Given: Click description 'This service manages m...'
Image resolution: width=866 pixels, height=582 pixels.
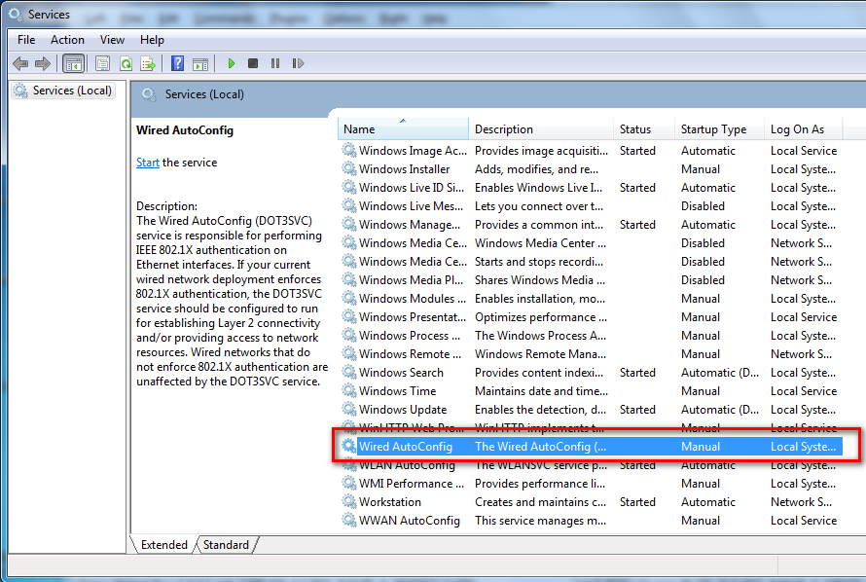Looking at the screenshot, I should pos(540,521).
